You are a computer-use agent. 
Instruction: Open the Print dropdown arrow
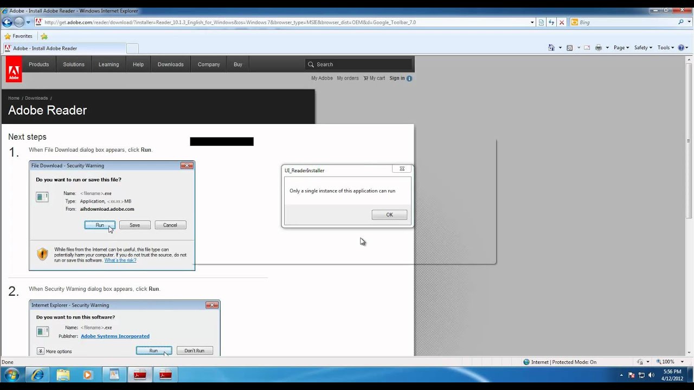[x=607, y=48]
